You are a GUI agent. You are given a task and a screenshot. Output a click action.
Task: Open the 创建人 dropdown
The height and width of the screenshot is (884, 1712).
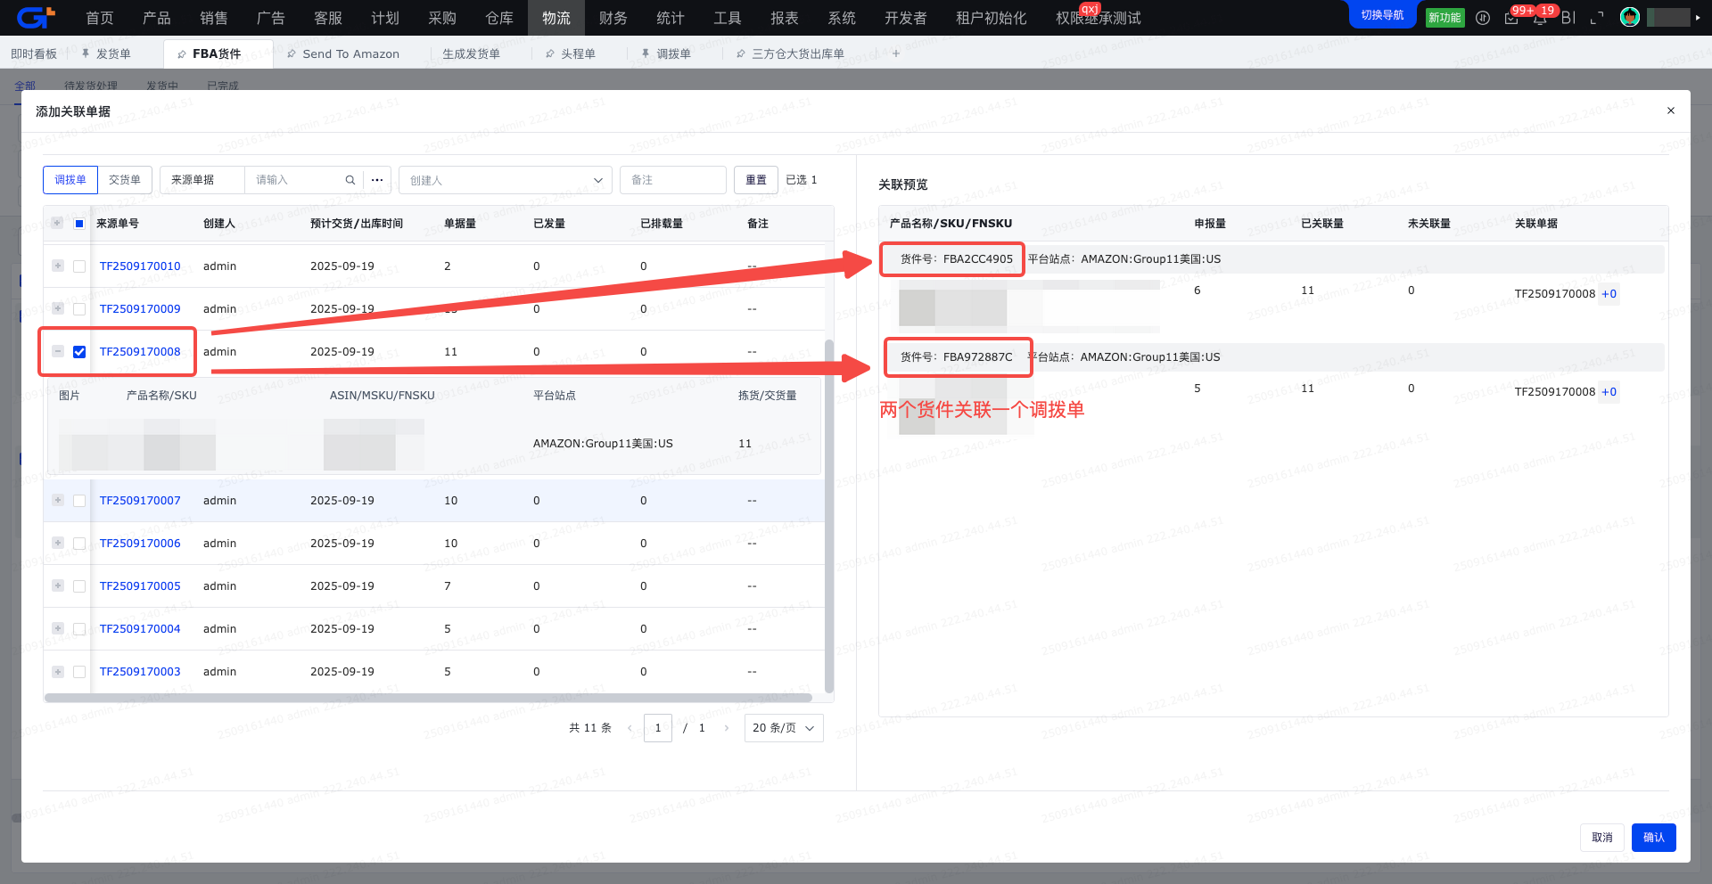coord(506,180)
